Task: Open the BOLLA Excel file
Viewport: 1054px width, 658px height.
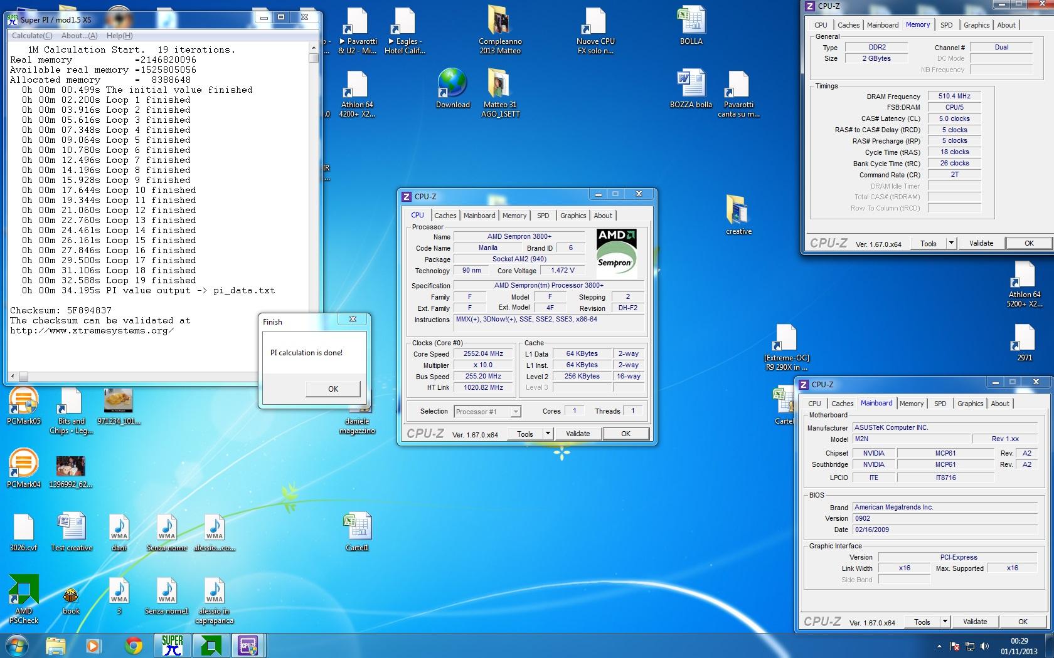Action: click(x=691, y=25)
